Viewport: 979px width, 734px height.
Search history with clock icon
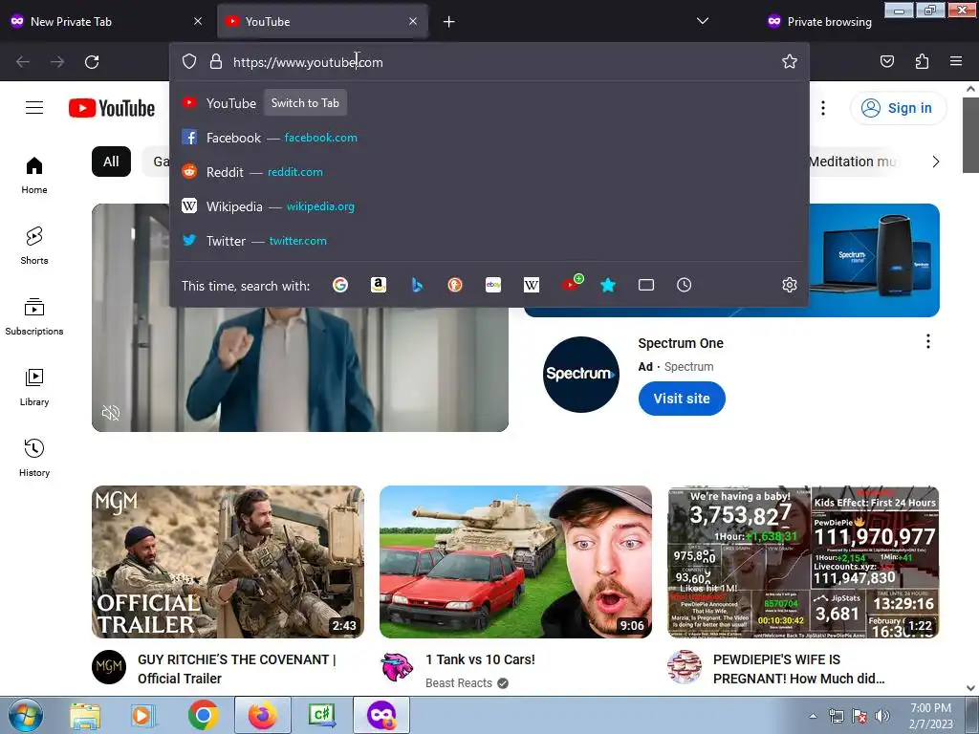point(685,285)
